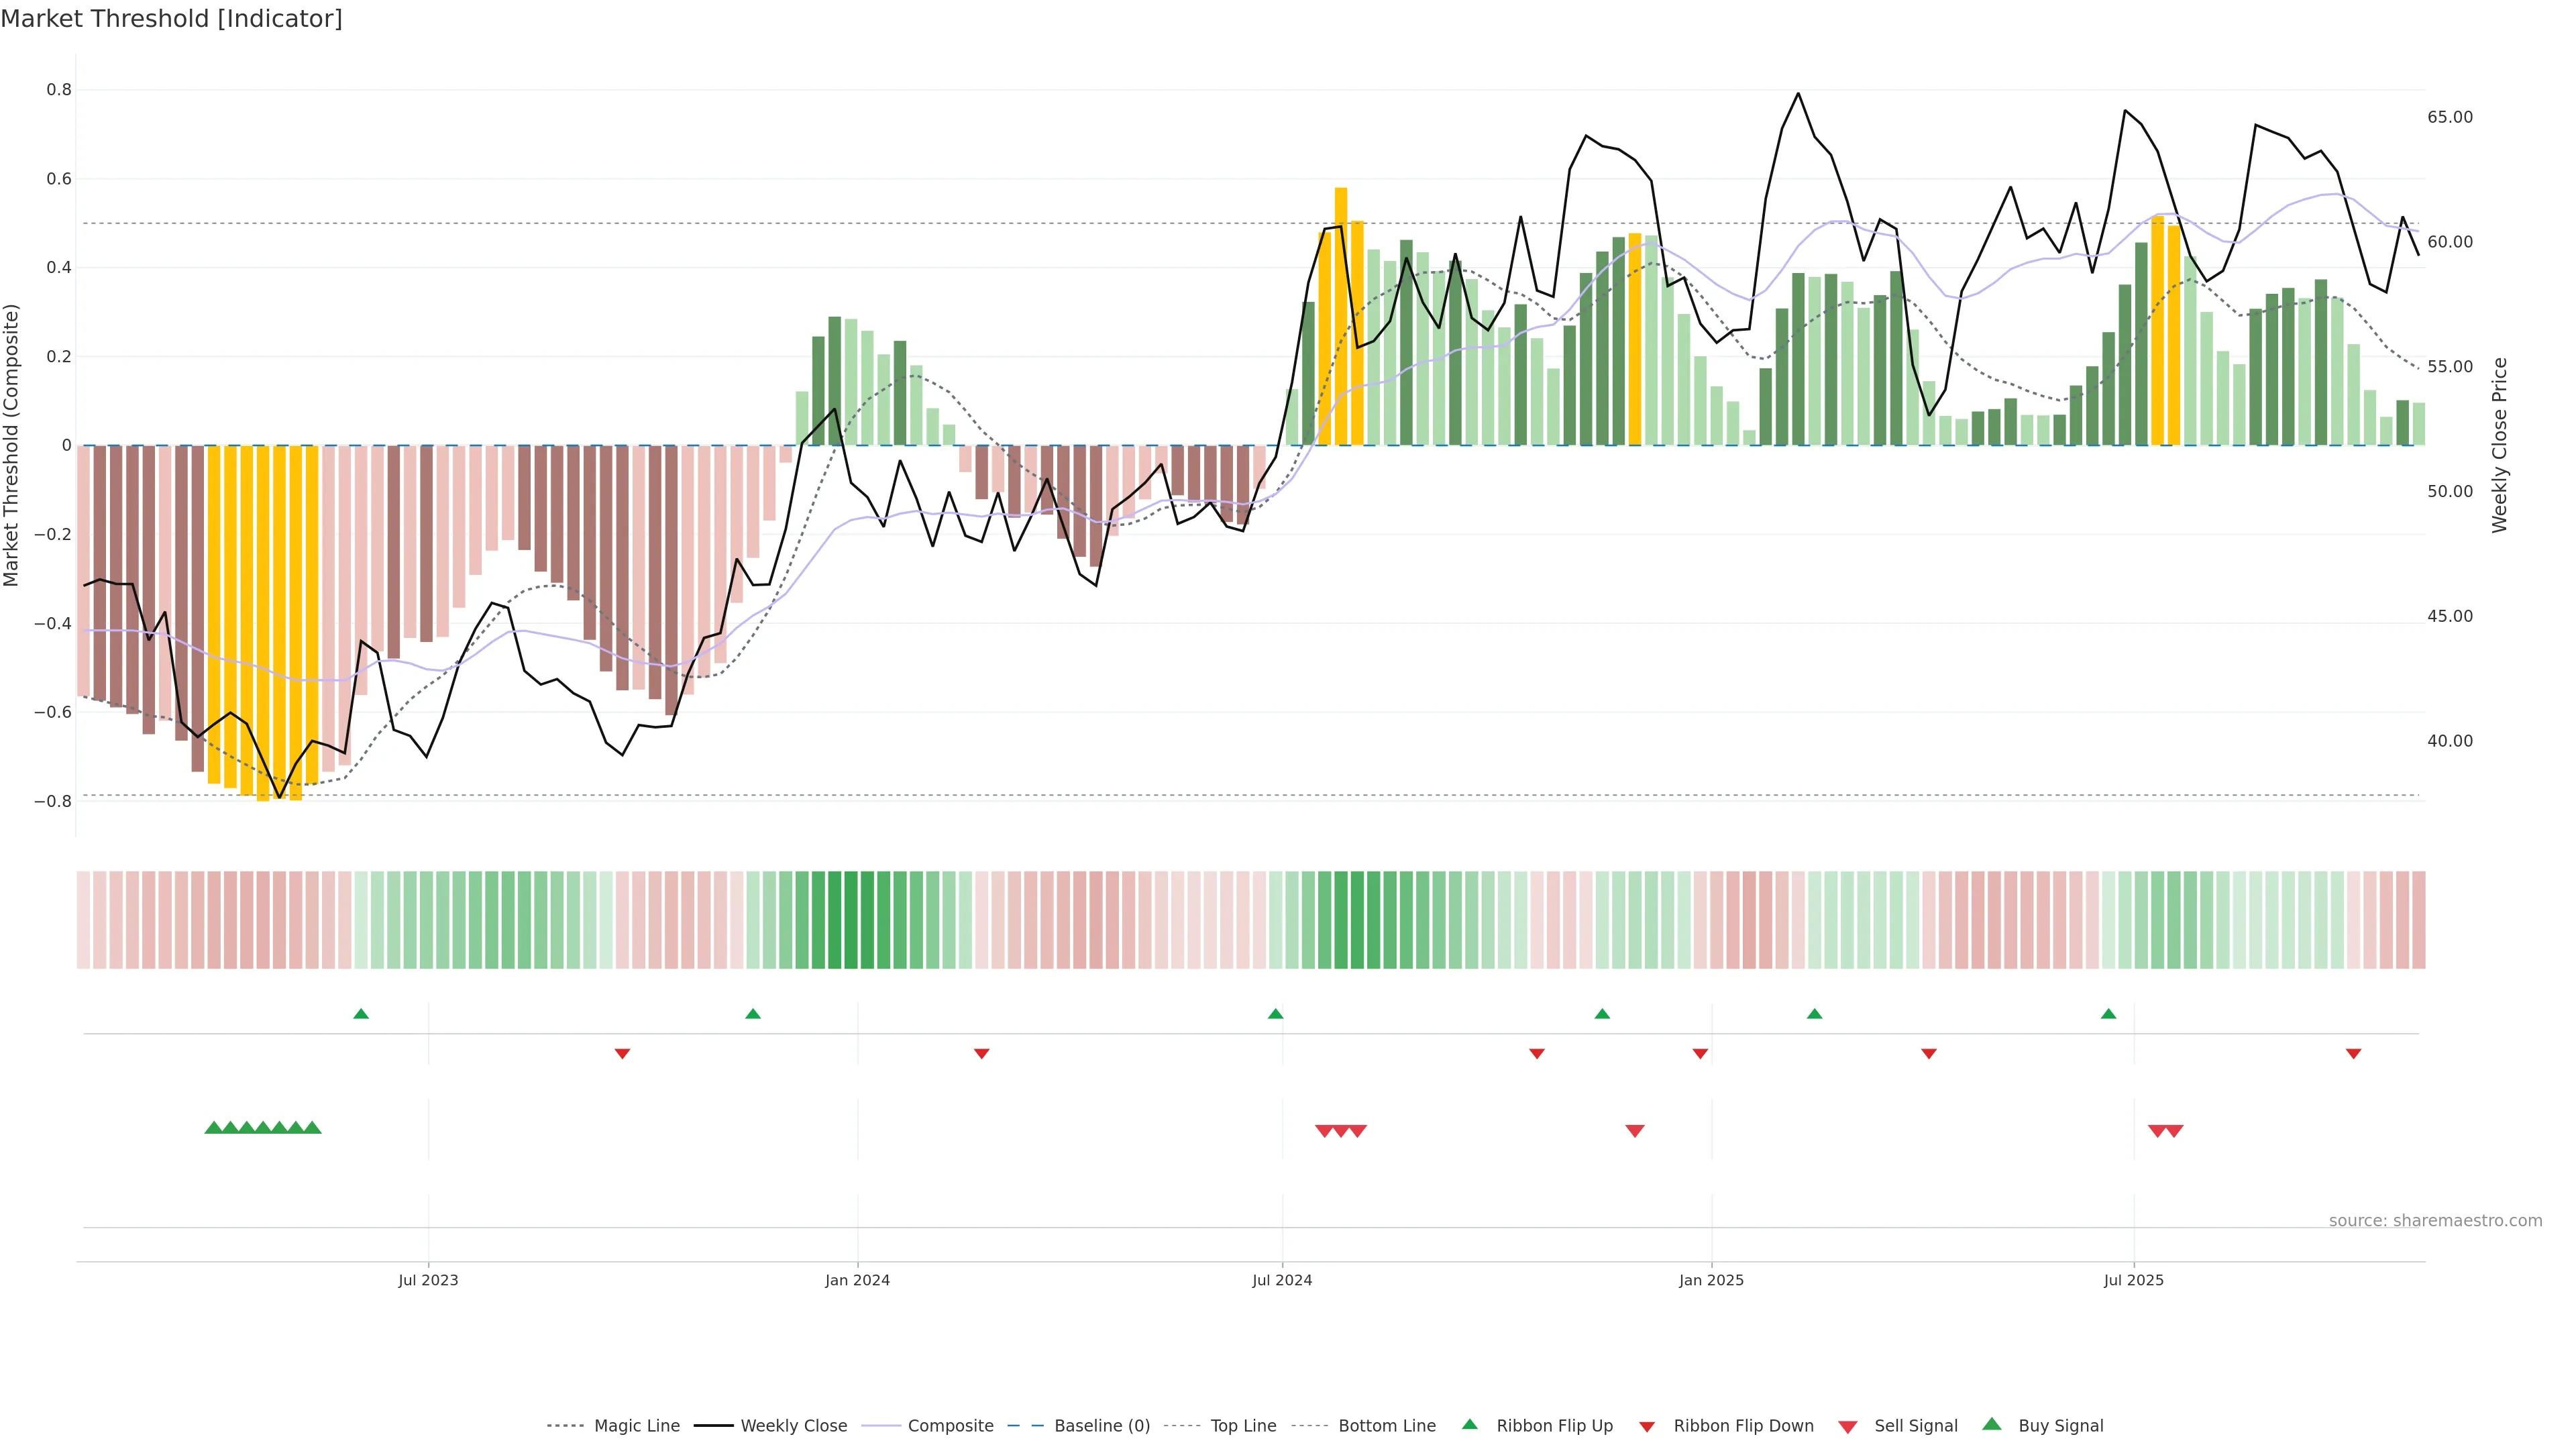The image size is (2576, 1449).
Task: Toggle Top Line legend entry
Action: (x=1243, y=1426)
